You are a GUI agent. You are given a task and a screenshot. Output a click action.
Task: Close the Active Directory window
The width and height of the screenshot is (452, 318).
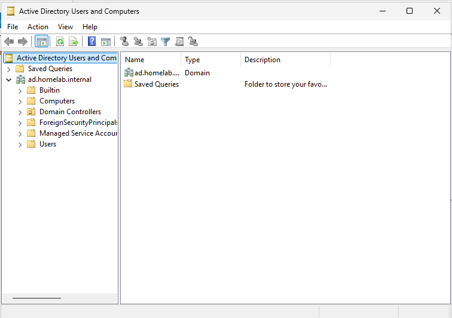[x=436, y=11]
